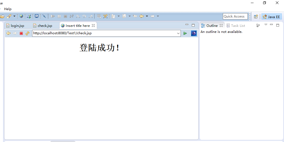Click the red browser Stop button
The height and width of the screenshot is (142, 284).
(21, 33)
